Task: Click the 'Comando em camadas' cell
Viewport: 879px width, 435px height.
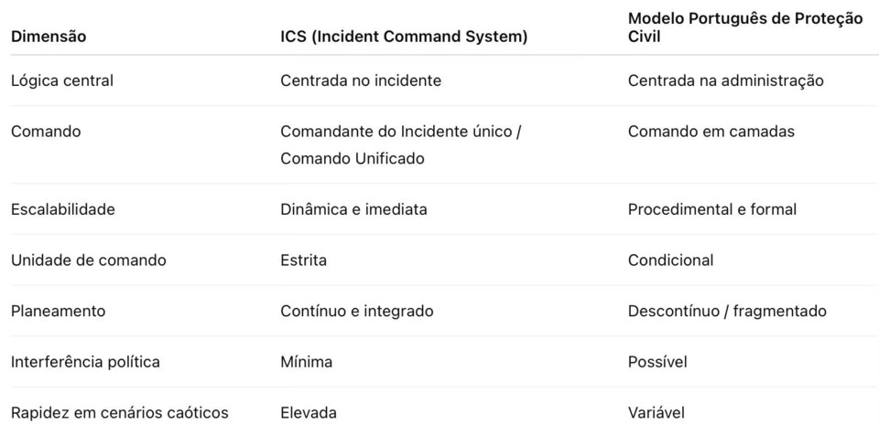Action: [711, 132]
